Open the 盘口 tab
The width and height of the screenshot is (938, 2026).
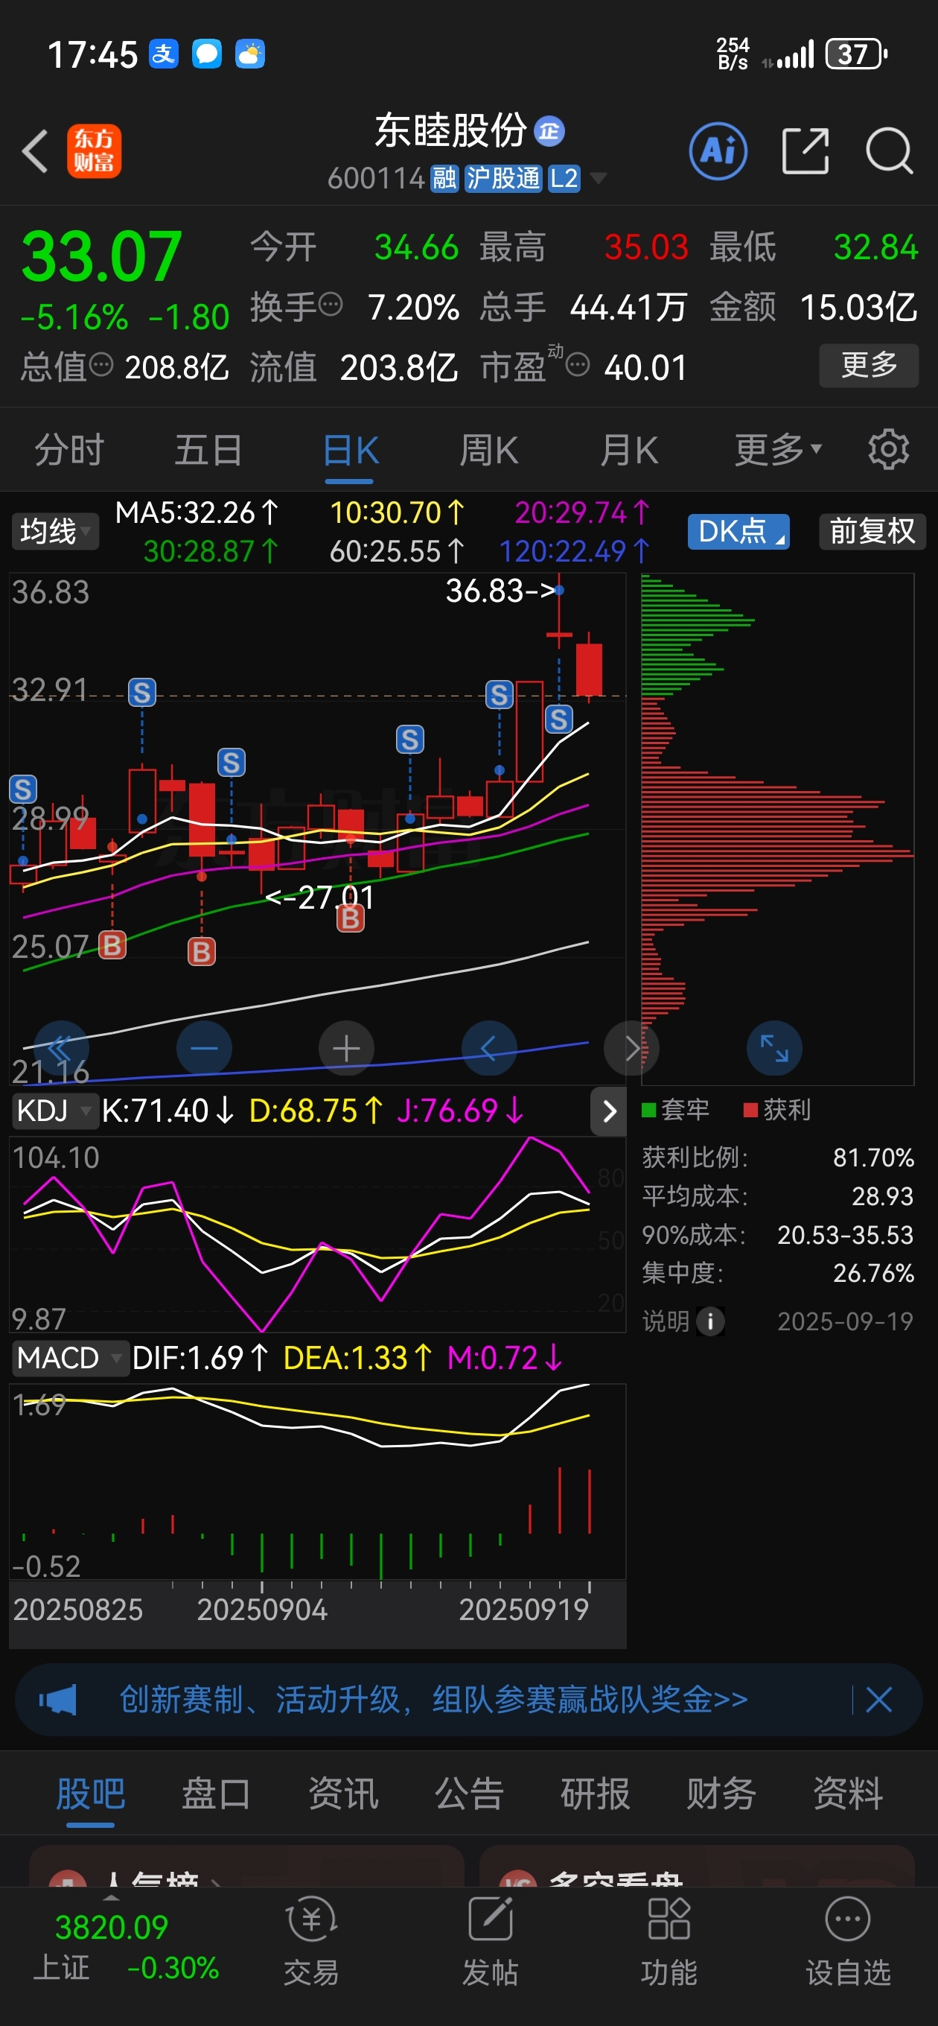click(216, 1794)
